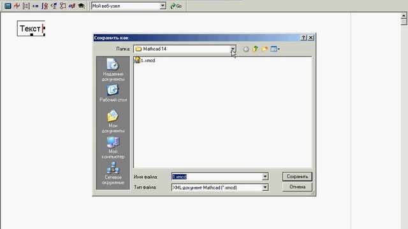The image size is (408, 229).
Task: Open the Boolean toolbar icon
Action: tap(54, 6)
